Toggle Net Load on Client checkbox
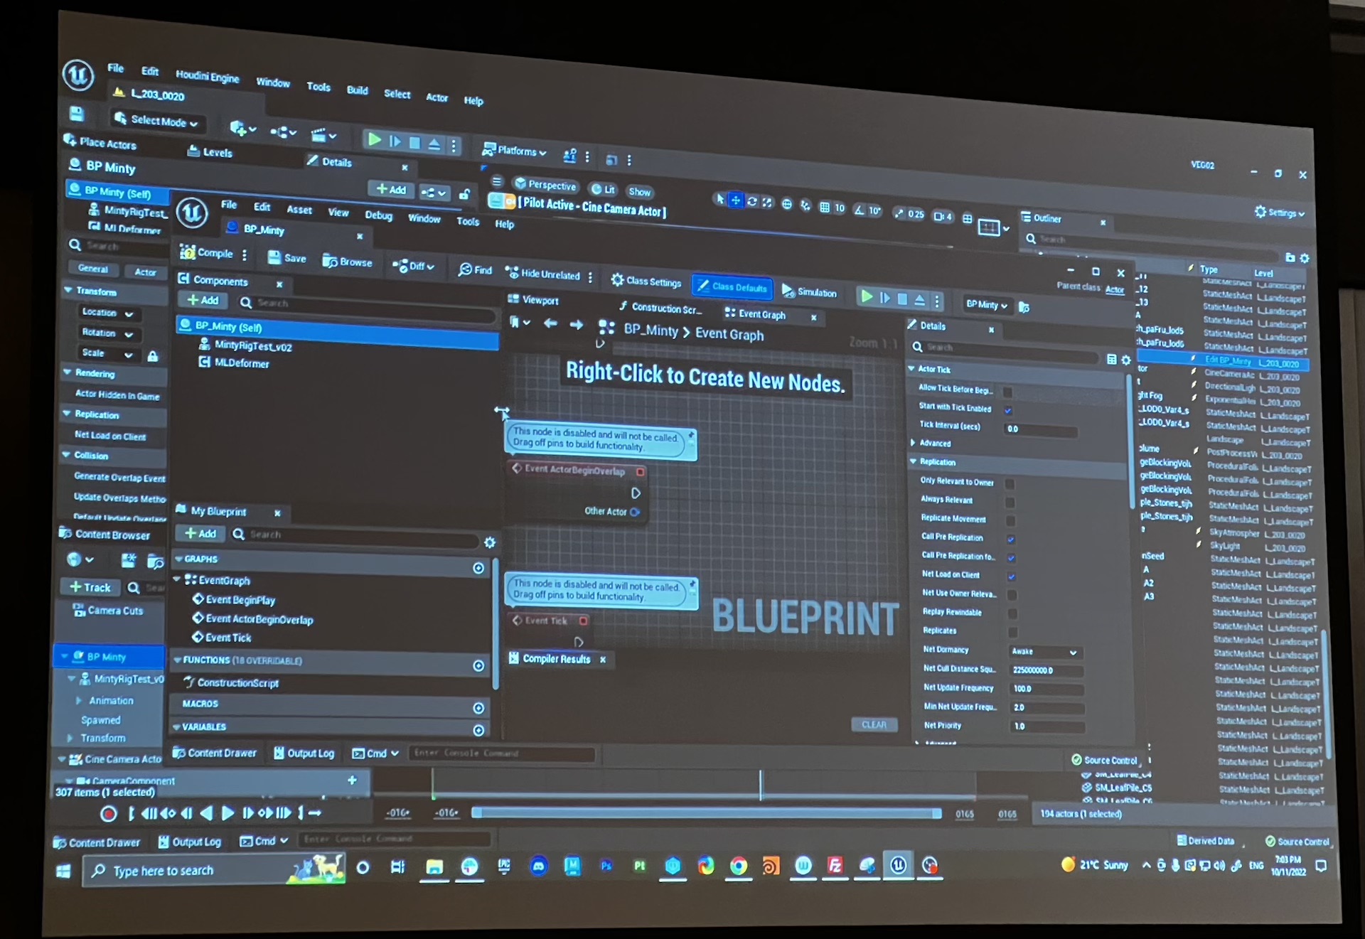The image size is (1365, 939). pyautogui.click(x=1011, y=576)
